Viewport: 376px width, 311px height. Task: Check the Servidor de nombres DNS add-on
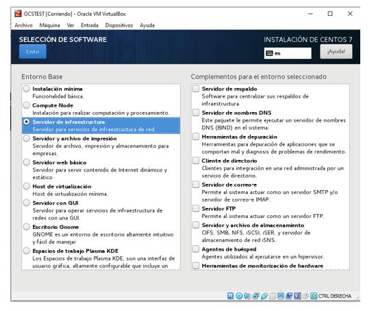coord(196,112)
